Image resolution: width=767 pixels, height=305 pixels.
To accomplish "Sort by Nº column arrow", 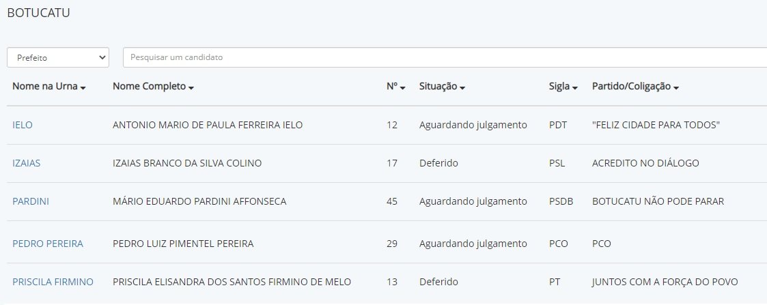I will pyautogui.click(x=403, y=88).
